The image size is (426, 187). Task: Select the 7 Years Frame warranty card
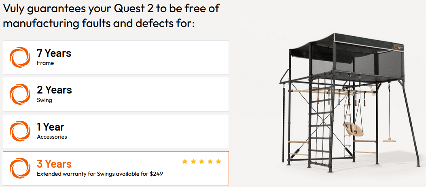(116, 57)
